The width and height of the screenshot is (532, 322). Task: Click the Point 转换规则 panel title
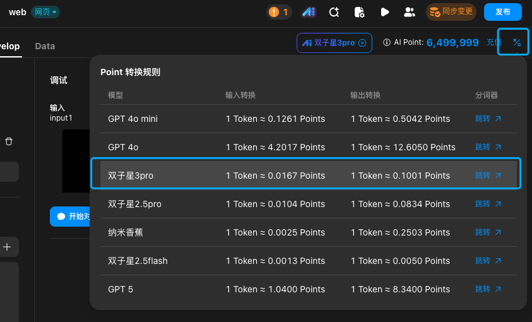tap(130, 72)
